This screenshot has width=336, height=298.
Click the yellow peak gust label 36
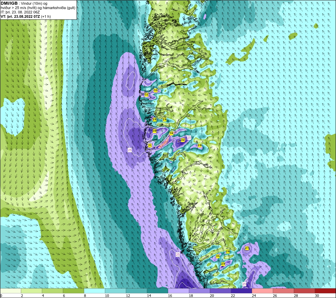pos(155,131)
